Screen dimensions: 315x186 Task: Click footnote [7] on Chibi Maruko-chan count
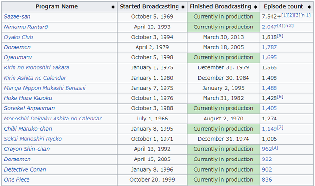click(280, 127)
